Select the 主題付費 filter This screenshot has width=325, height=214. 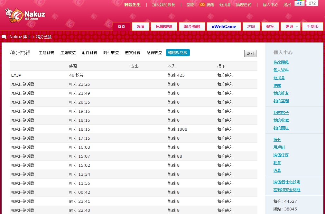point(46,53)
